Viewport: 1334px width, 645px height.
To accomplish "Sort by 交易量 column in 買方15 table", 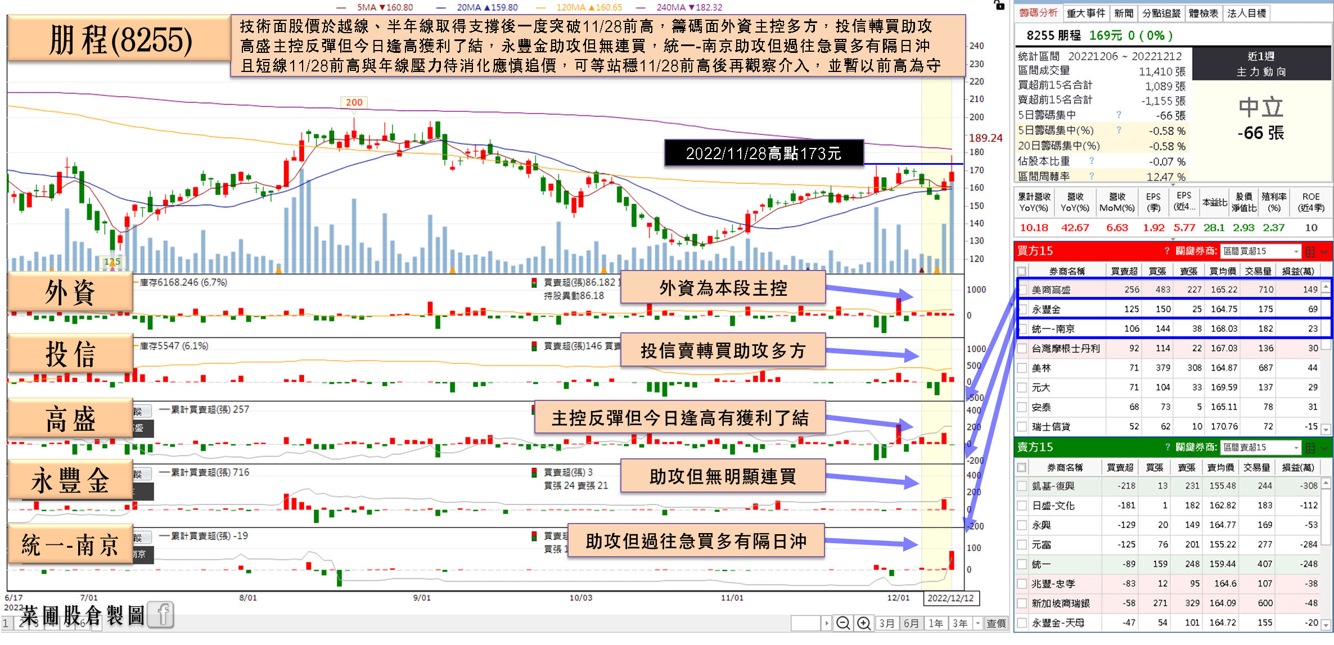I will point(1258,271).
